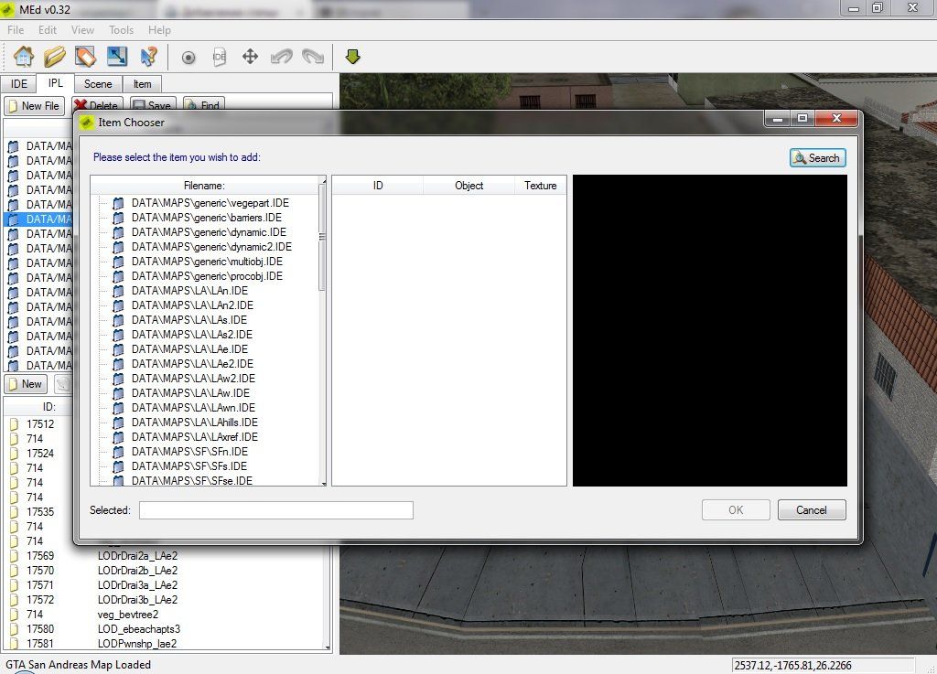The height and width of the screenshot is (674, 937).
Task: Click the Cancel button in Item Chooser
Action: 812,510
